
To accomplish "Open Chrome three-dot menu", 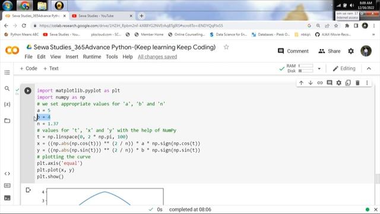I will (374, 26).
